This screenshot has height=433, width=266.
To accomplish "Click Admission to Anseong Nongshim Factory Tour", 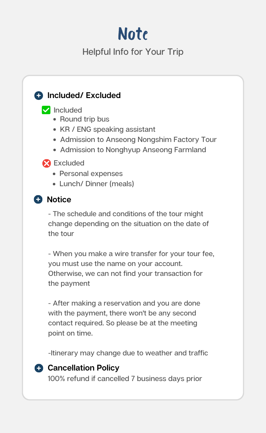I will click(138, 139).
